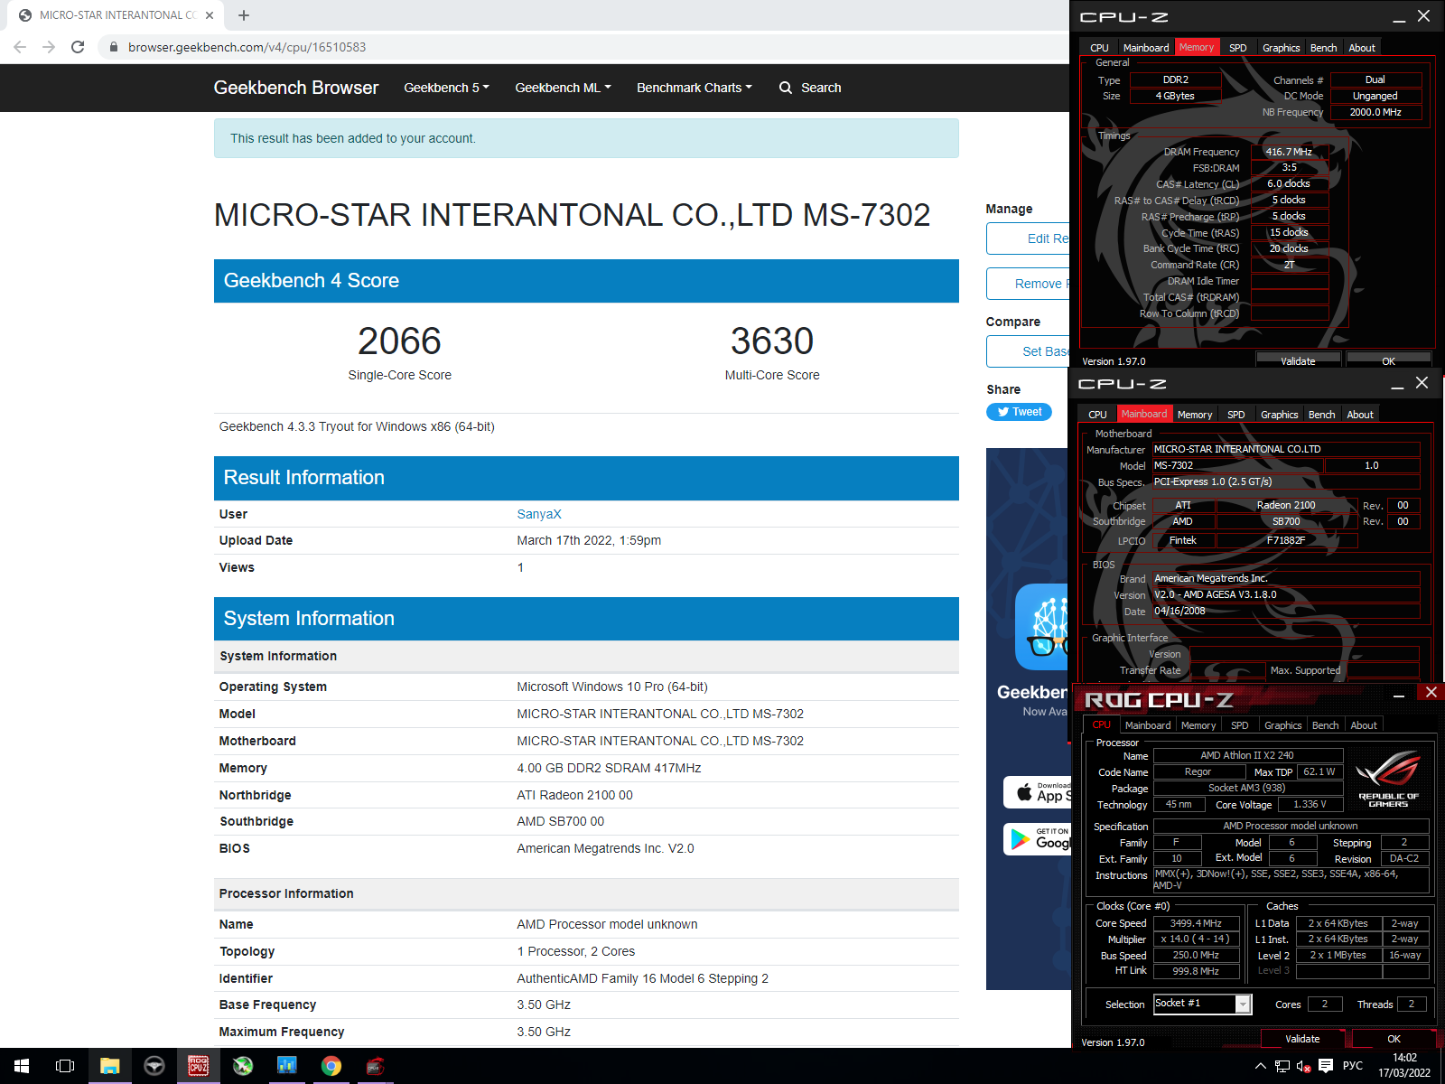Open SPD tab in top CPU-Z window

1237,48
